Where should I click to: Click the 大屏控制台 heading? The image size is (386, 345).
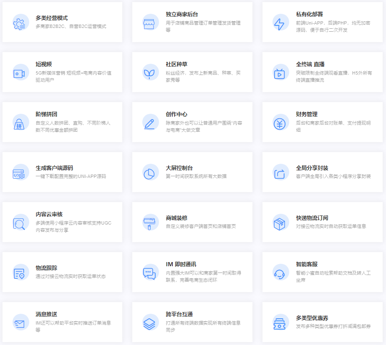click(x=179, y=168)
